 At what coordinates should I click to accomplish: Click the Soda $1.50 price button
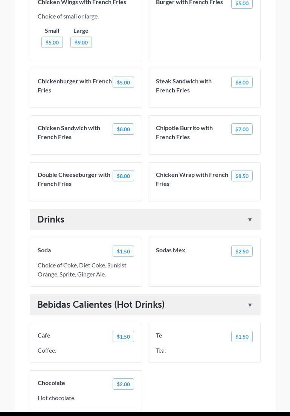[x=123, y=251]
